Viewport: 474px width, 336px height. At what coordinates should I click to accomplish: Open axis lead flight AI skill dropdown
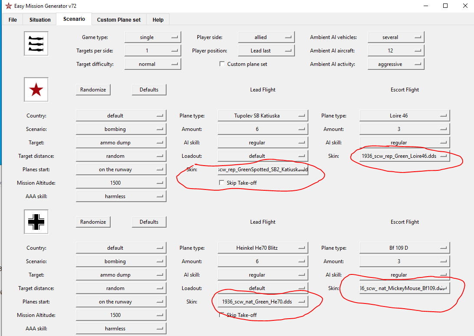[263, 275]
